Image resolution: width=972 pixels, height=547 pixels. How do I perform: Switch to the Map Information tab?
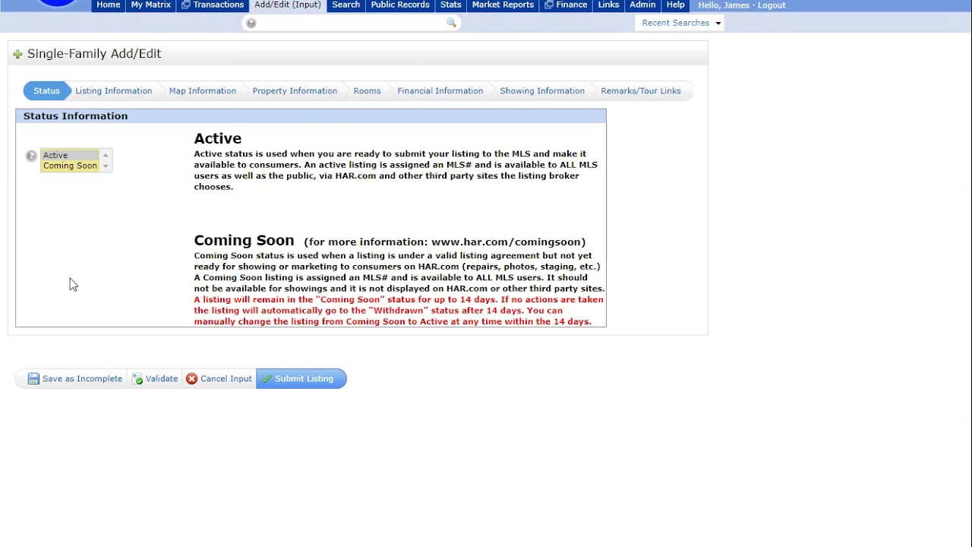tap(203, 91)
